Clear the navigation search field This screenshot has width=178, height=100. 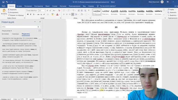click(38, 27)
